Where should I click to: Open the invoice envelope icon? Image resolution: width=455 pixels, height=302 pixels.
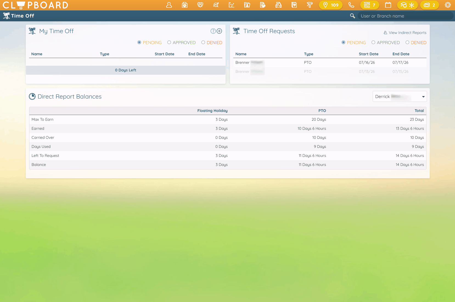[x=279, y=5]
